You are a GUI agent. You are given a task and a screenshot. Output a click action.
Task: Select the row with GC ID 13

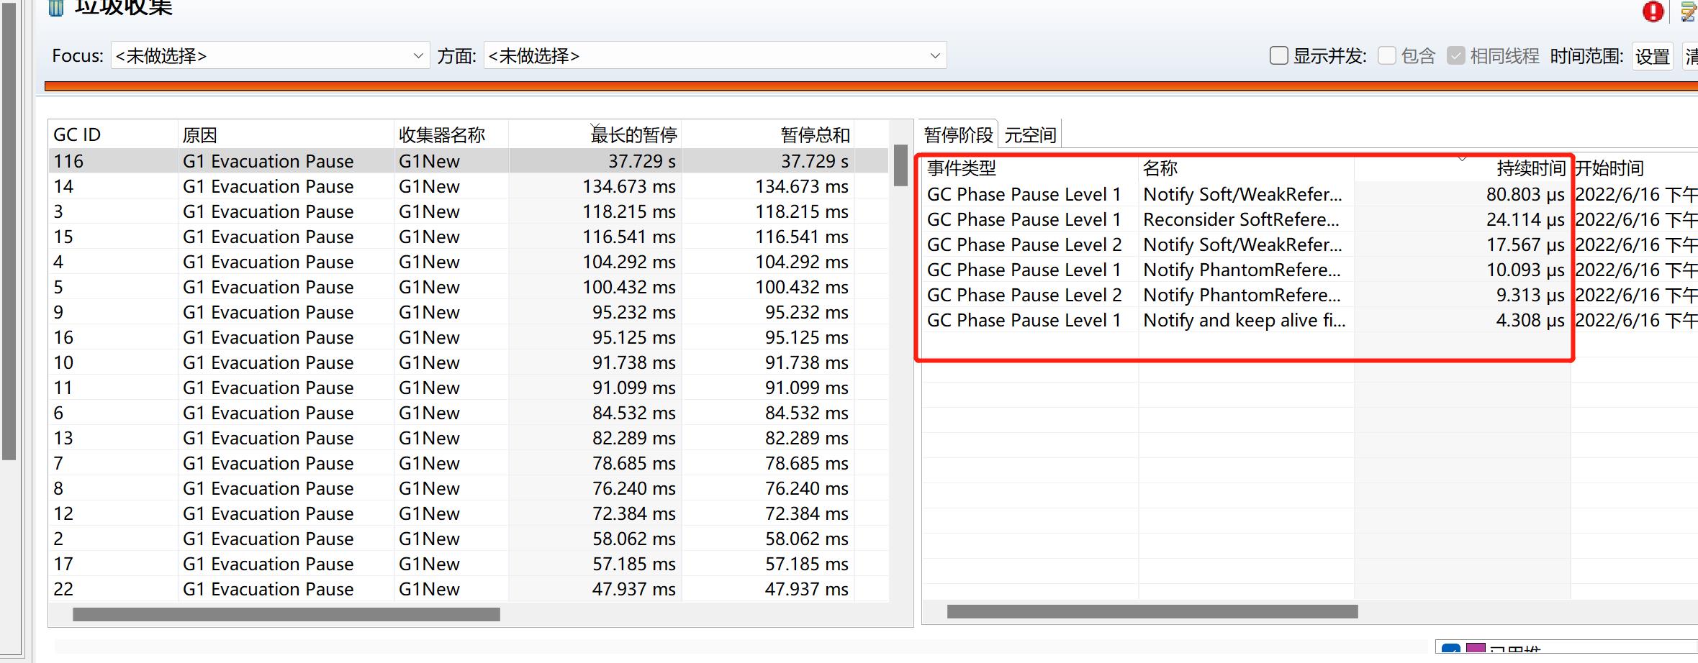468,438
